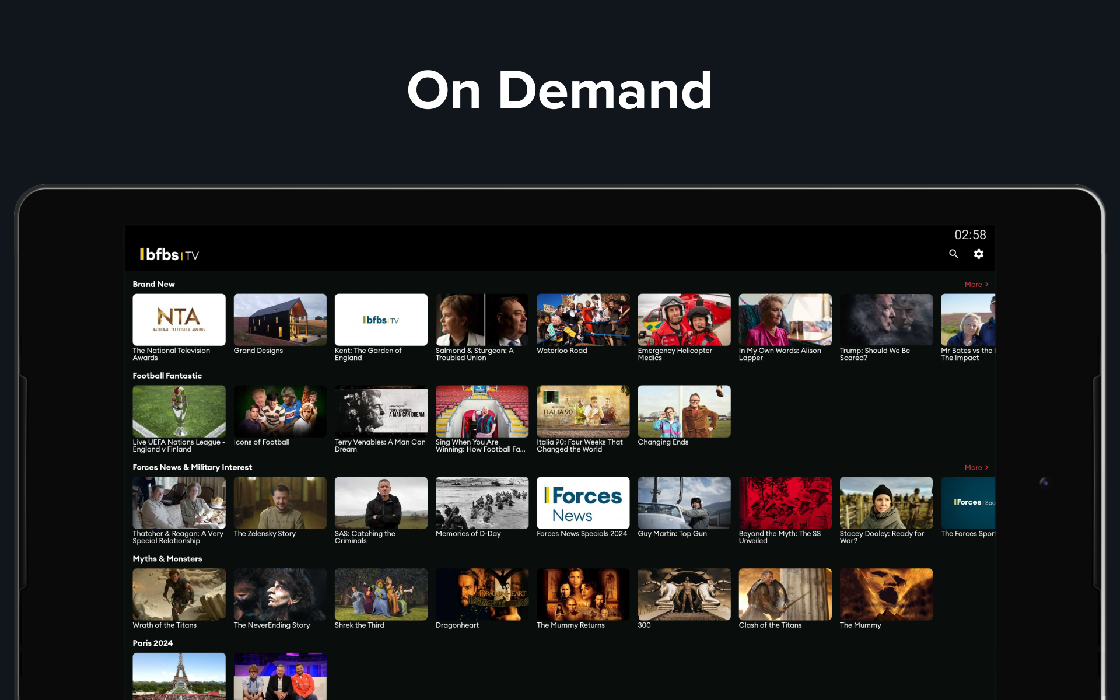Viewport: 1120px width, 700px height.
Task: Open the settings gear icon
Action: (978, 254)
